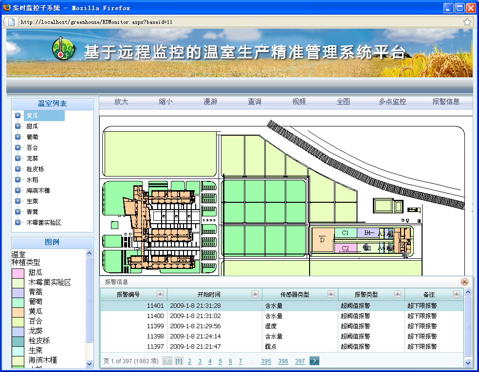479x372 pixels.
Task: Expand the 木霉菌实验区 tree node
Action: pos(18,223)
